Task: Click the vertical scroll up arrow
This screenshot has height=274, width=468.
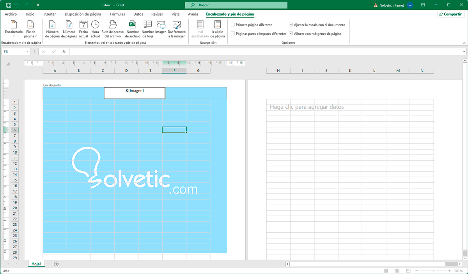Action: click(464, 60)
